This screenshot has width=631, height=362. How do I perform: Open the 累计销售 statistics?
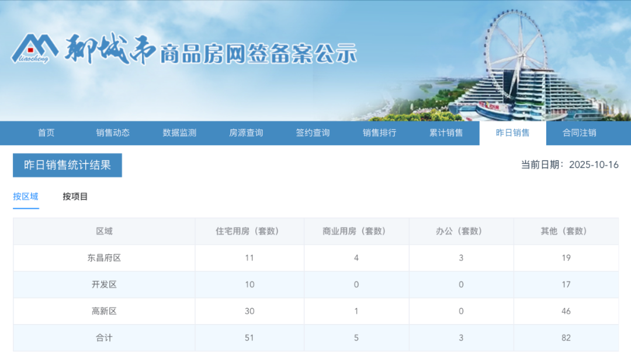click(x=445, y=133)
